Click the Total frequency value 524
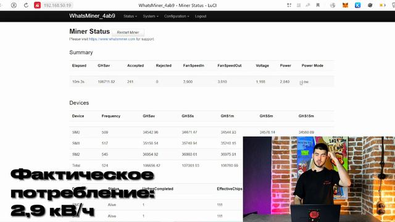The image size is (395, 222). pos(105,165)
